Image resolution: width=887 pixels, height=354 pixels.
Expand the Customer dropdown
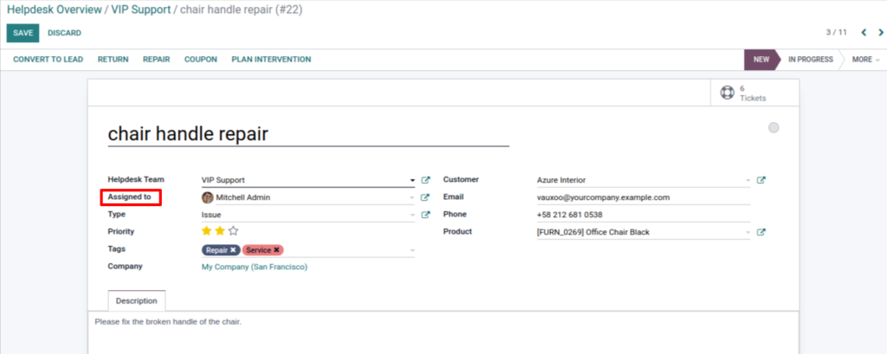748,180
